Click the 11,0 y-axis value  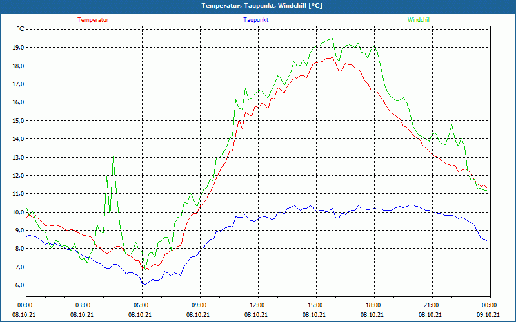(19, 194)
